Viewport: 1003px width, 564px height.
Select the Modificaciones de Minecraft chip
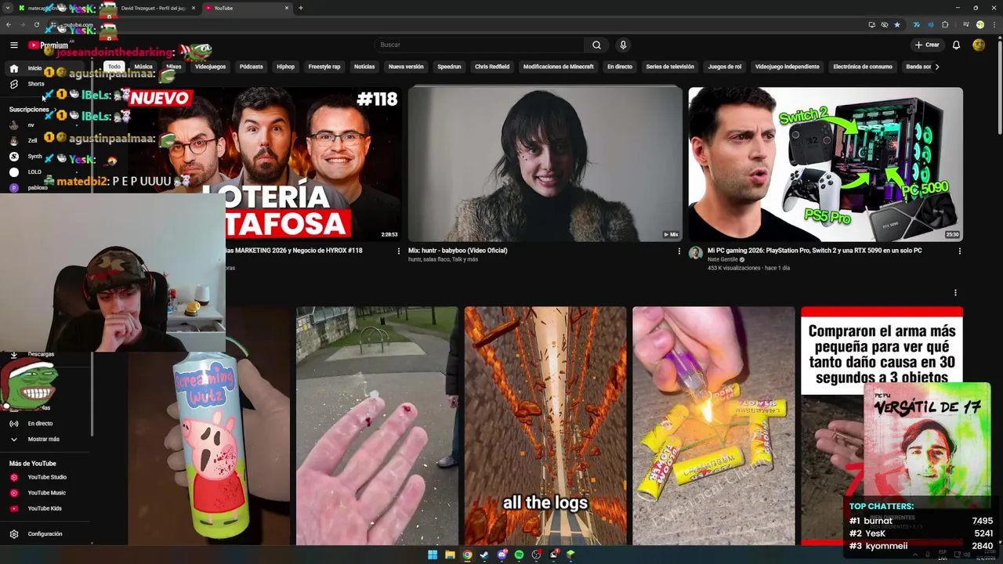[558, 67]
